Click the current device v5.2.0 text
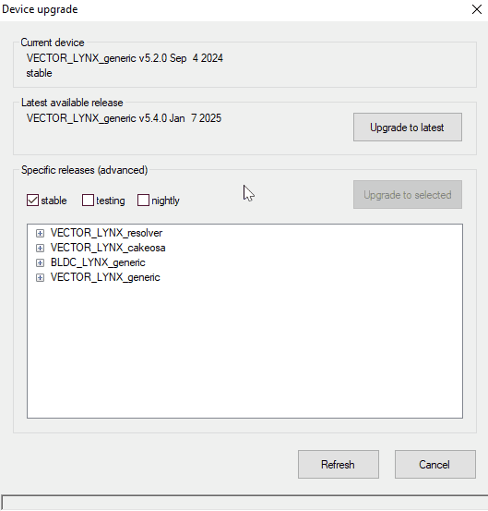This screenshot has width=488, height=511. tap(125, 58)
